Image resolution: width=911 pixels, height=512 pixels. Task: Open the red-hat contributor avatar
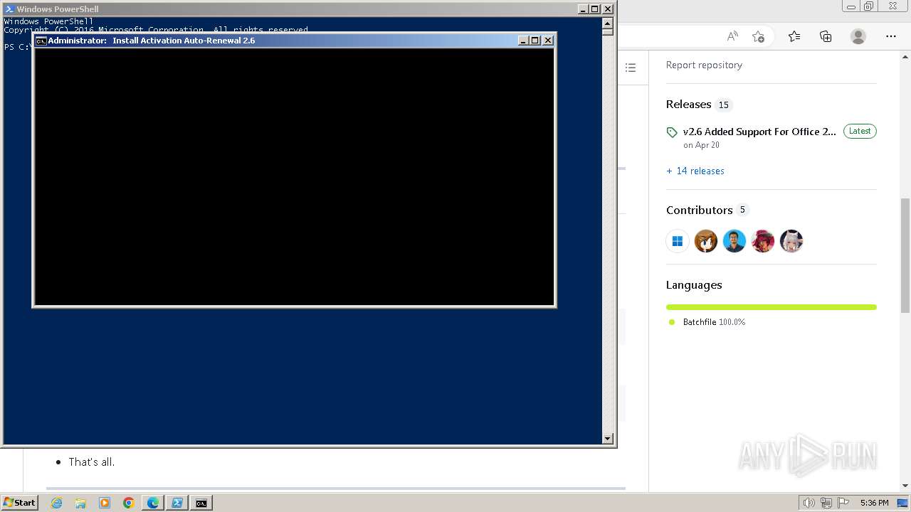coord(763,241)
